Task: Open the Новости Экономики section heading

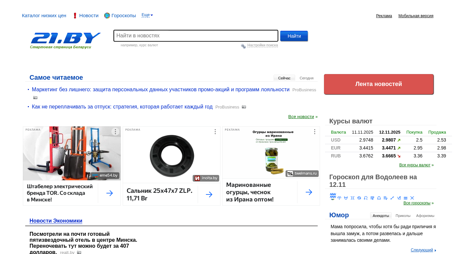Action: coord(56,221)
